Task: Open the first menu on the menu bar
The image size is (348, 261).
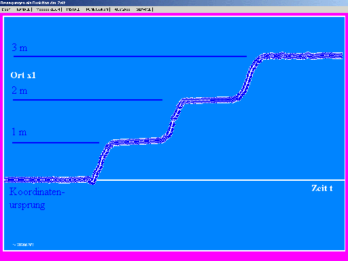Action: pyautogui.click(x=6, y=10)
